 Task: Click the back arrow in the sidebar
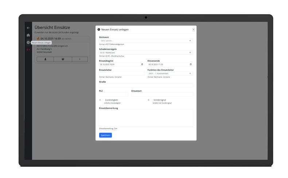[28, 28]
